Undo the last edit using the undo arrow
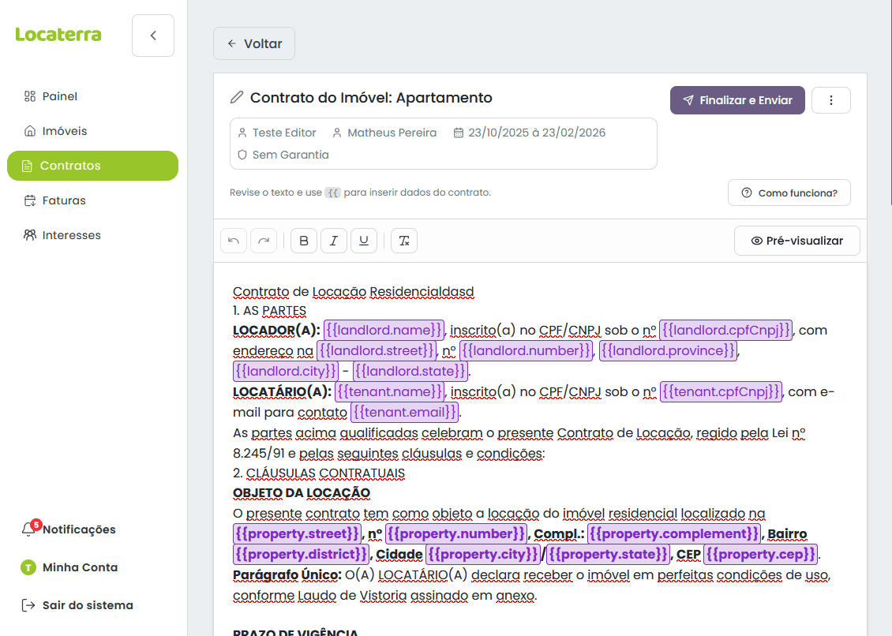 click(x=233, y=241)
